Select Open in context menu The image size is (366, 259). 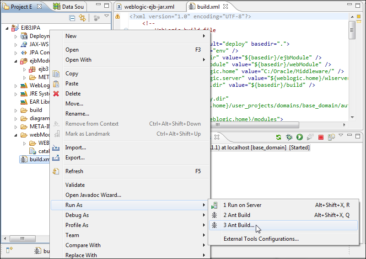coord(130,50)
